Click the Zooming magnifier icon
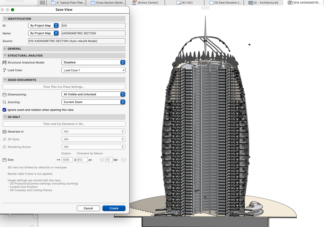Viewport: 324px width, 227px height. pyautogui.click(x=5, y=102)
